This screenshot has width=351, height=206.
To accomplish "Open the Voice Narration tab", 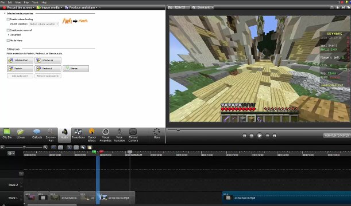I will [x=119, y=135].
